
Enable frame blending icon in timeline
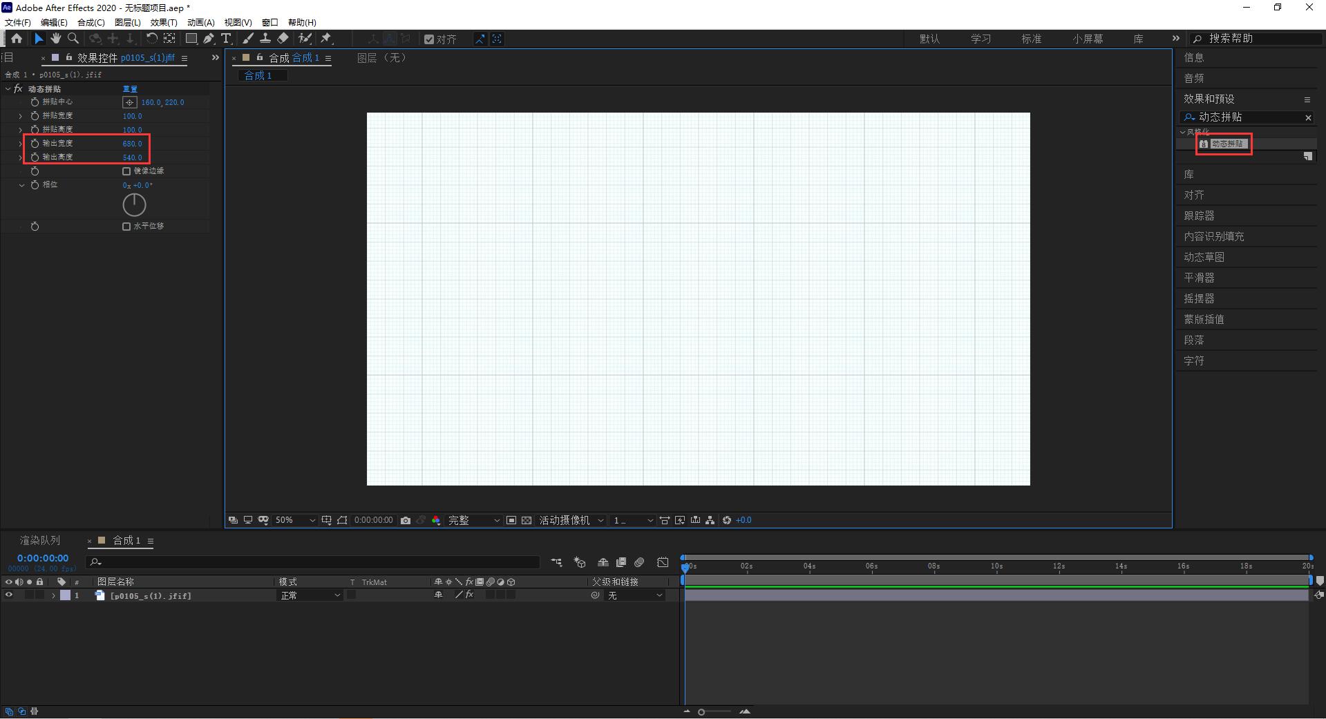(621, 562)
